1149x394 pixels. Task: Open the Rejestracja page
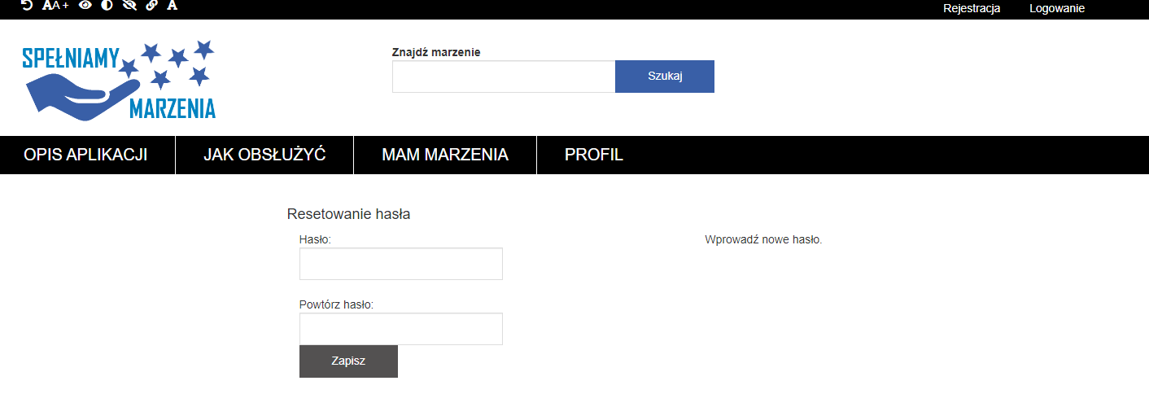pos(972,9)
